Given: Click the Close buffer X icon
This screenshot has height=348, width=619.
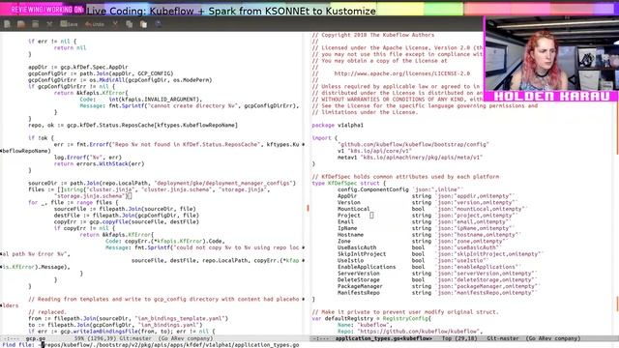Looking at the screenshot, I should [x=49, y=24].
